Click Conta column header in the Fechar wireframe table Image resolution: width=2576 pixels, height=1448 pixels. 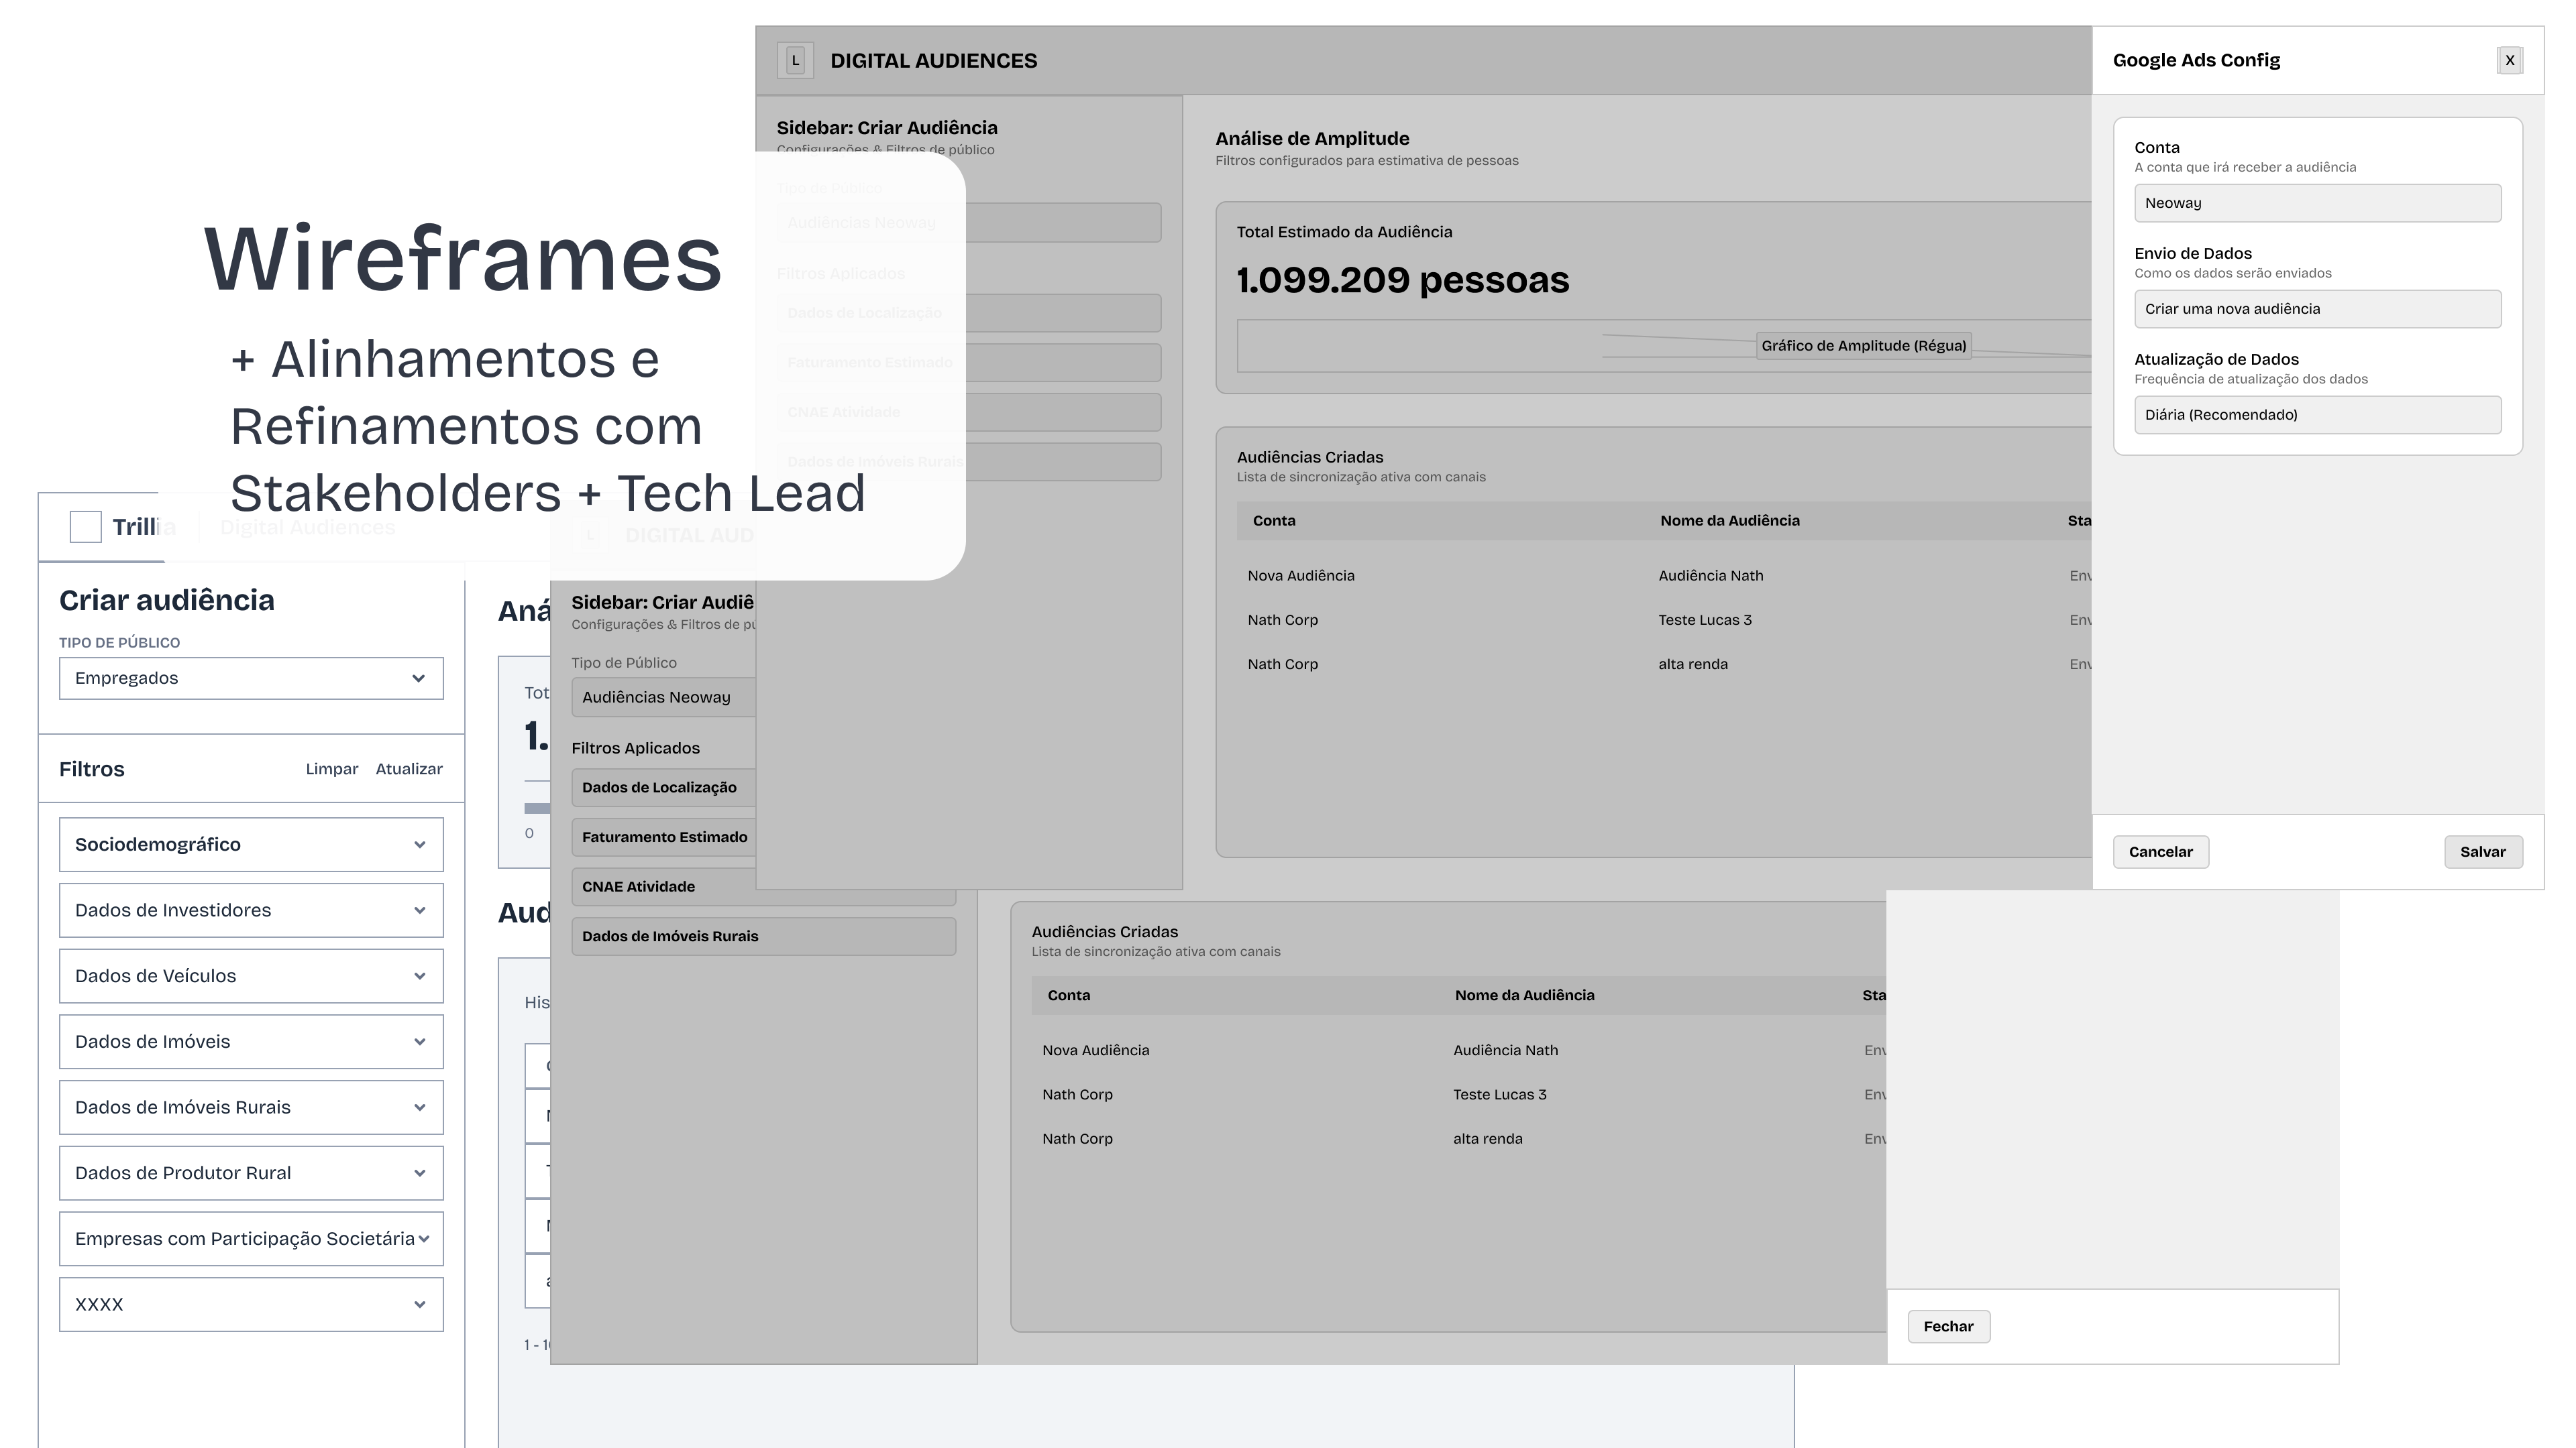pos(1069,995)
